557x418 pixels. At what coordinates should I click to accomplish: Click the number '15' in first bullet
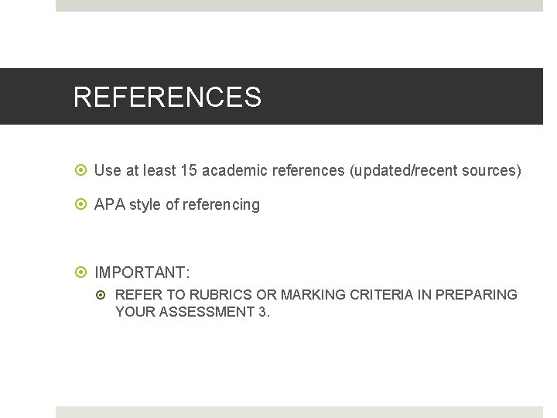click(x=189, y=170)
